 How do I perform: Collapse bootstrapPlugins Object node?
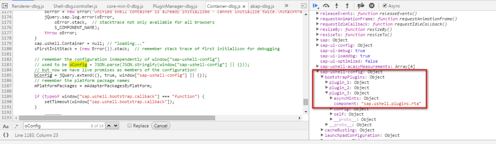[x=322, y=77]
